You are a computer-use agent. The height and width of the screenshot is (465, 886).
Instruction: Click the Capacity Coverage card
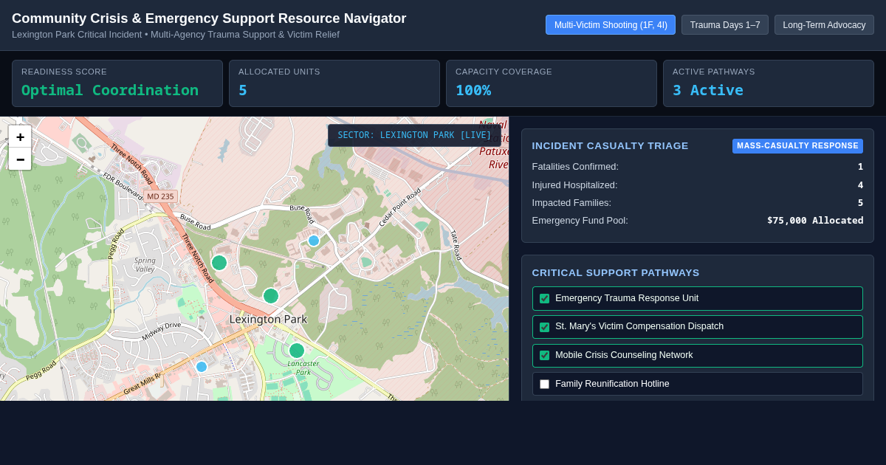click(x=552, y=83)
